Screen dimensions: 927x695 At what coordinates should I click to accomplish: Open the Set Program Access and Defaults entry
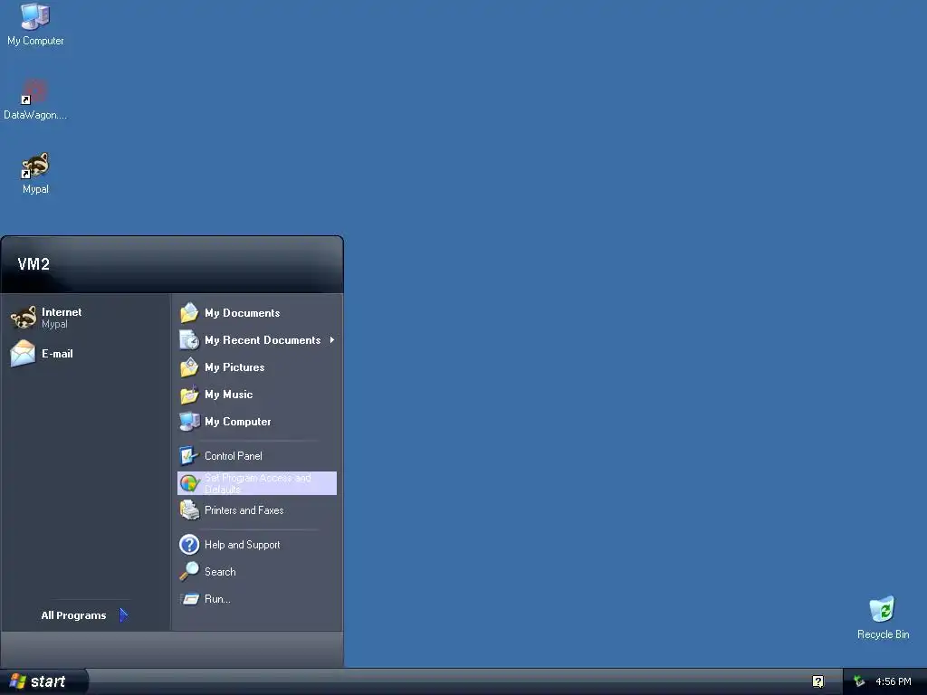click(257, 483)
